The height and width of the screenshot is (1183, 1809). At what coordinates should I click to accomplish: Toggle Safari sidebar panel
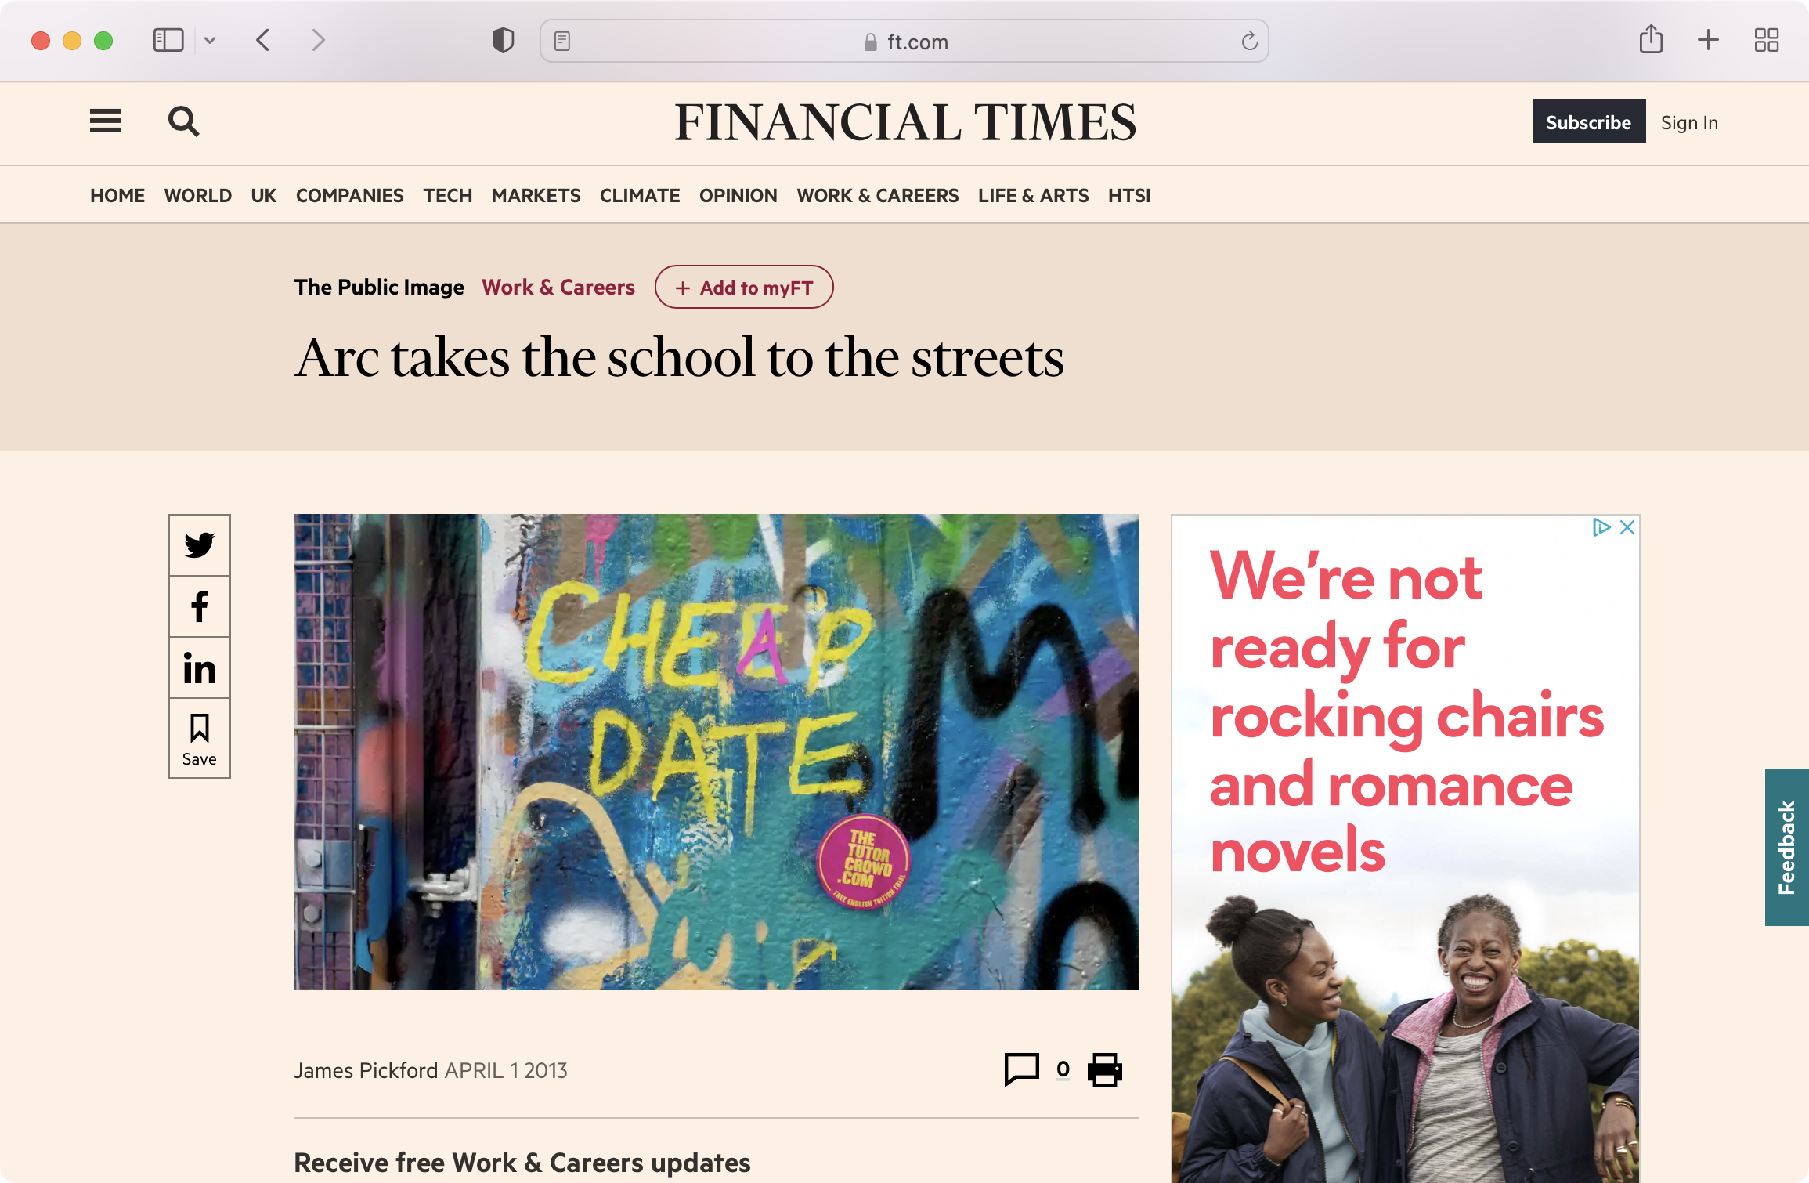click(x=168, y=41)
